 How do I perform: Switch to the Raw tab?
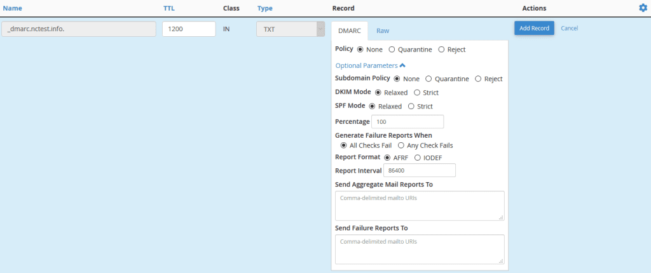pos(383,30)
